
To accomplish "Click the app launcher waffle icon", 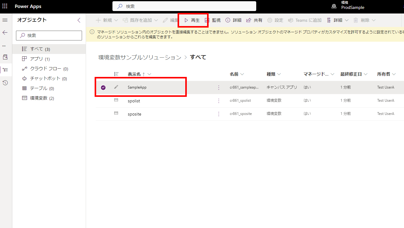I will point(5,6).
